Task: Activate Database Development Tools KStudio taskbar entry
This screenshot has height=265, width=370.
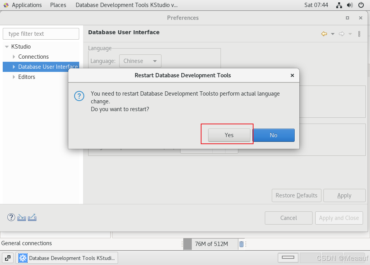Action: (67, 258)
